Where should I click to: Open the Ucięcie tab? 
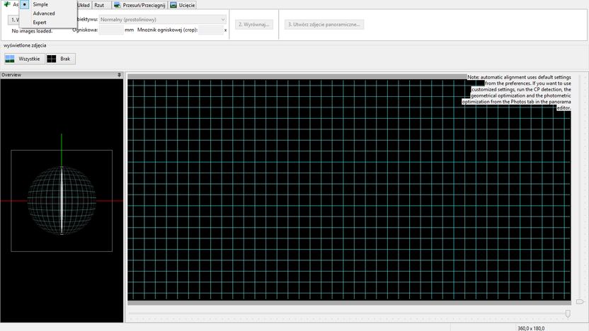(183, 5)
